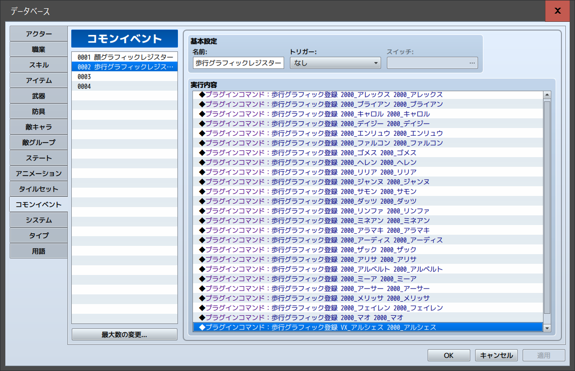Click the 適用 button
This screenshot has width=575, height=371.
544,355
